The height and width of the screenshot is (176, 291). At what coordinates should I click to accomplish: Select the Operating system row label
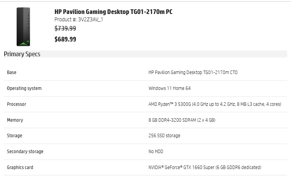(24, 88)
